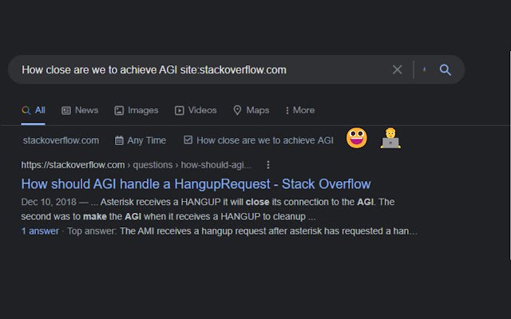
Task: Click the technologist with laptop emoji
Action: tap(390, 138)
